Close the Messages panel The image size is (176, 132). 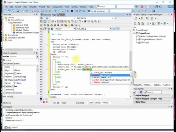tap(172, 107)
